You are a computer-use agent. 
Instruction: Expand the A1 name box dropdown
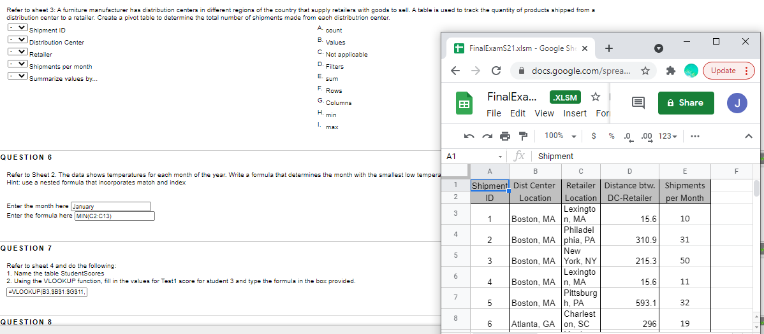[501, 157]
